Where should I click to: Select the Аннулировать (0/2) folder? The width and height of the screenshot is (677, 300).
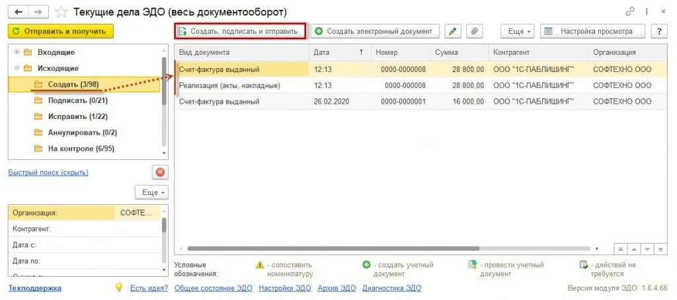pos(83,133)
